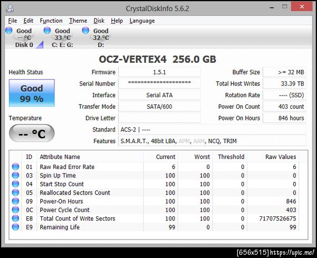317x258 pixels.
Task: Click raw value 403 in Power Cycle Count row
Action: click(x=291, y=210)
